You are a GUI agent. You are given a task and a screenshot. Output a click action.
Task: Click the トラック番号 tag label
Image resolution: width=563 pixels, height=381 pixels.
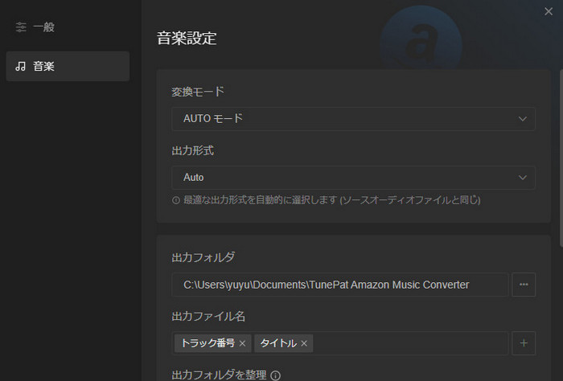208,343
